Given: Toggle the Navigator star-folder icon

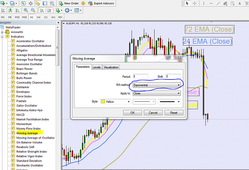Looking at the screenshot, I should pyautogui.click(x=37, y=3).
